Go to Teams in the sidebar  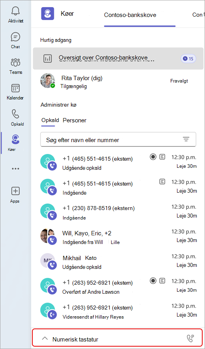tap(15, 62)
